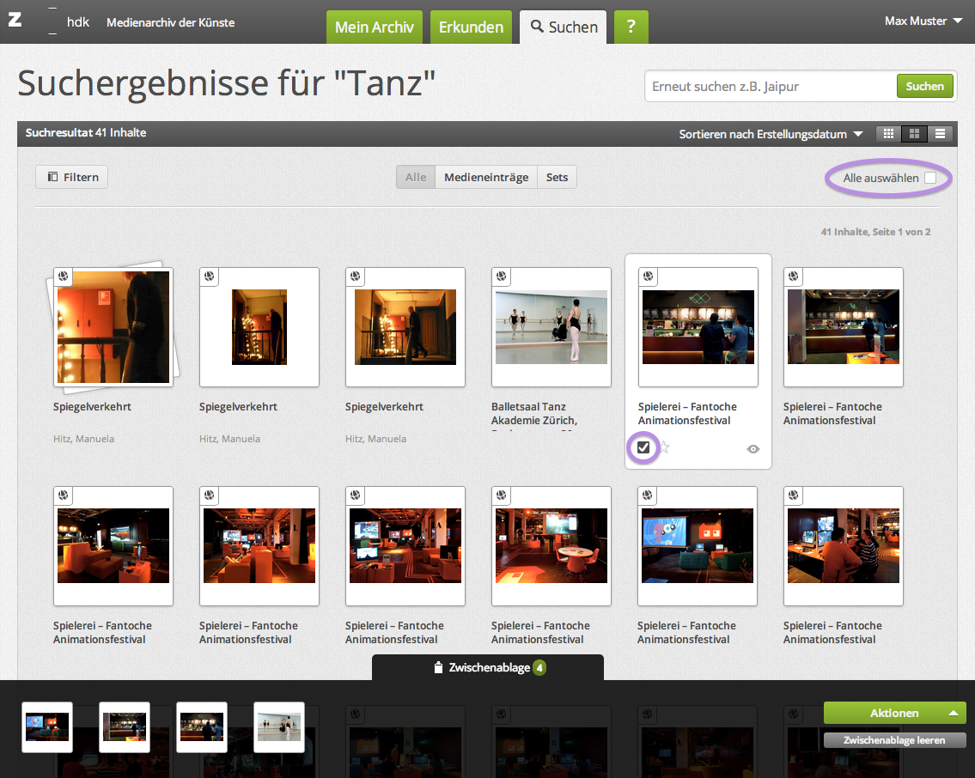Go to the 'Mein Archiv' tab
This screenshot has width=975, height=778.
coord(374,27)
